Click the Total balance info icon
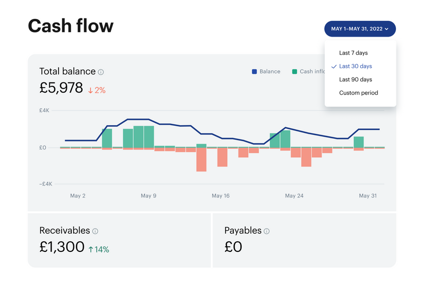This screenshot has width=424, height=287. click(101, 72)
